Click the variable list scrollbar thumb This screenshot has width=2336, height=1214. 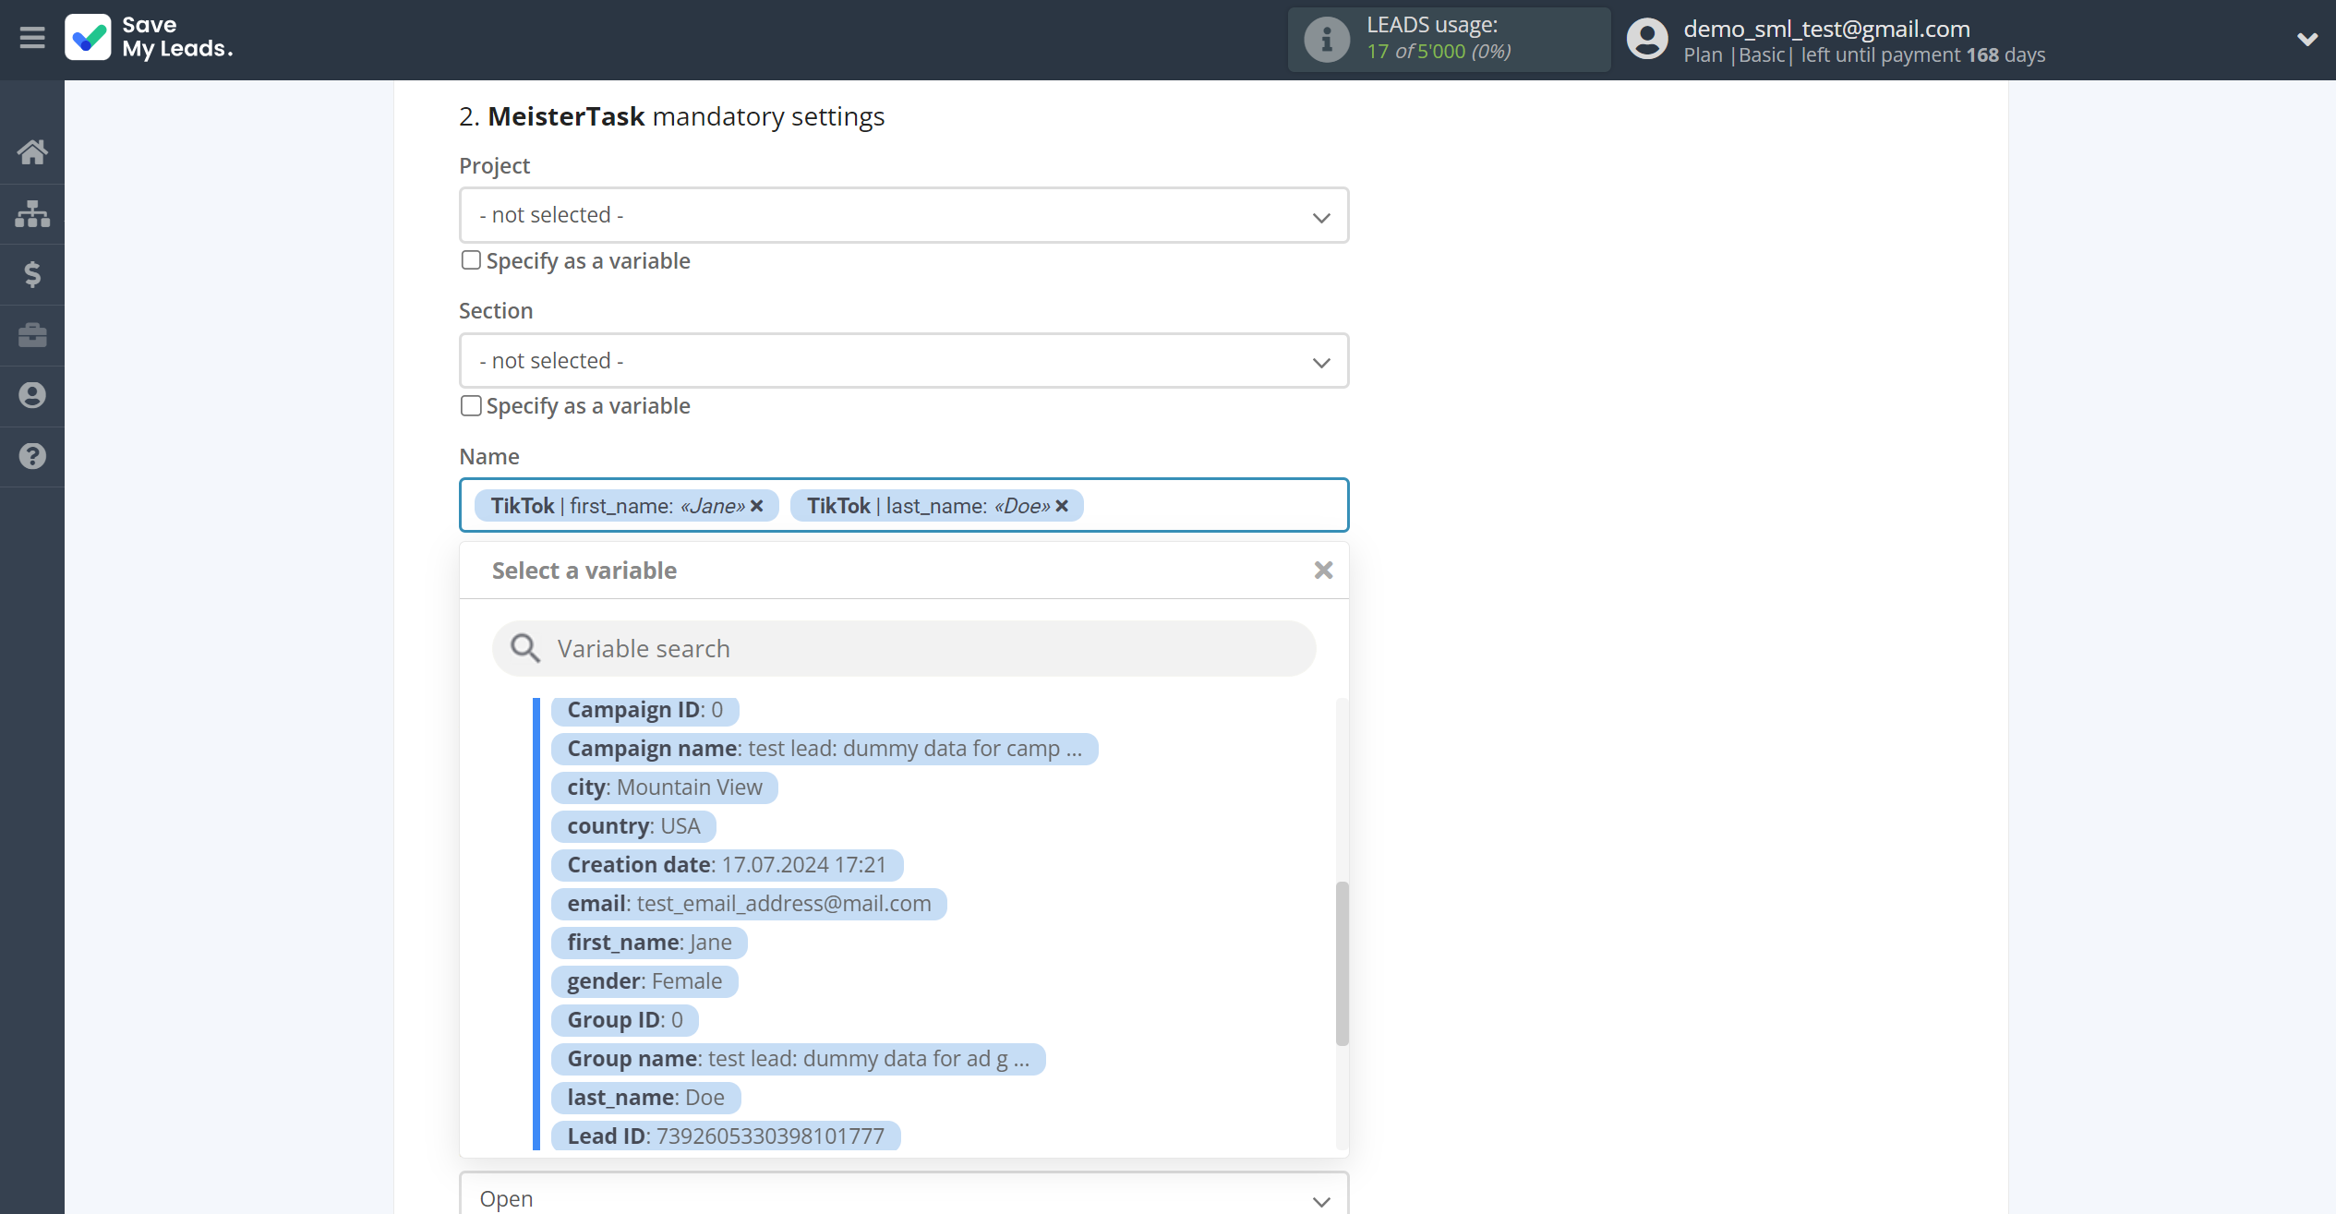1342,964
